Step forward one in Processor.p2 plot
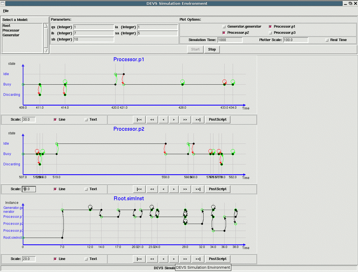Viewport: 358px width, 272px height. point(174,189)
